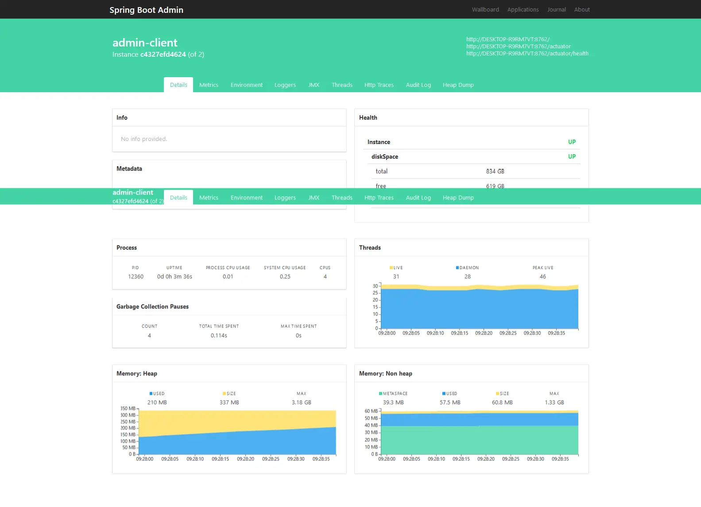Click the blue DAEMON legend swatch
701x507 pixels.
457,268
